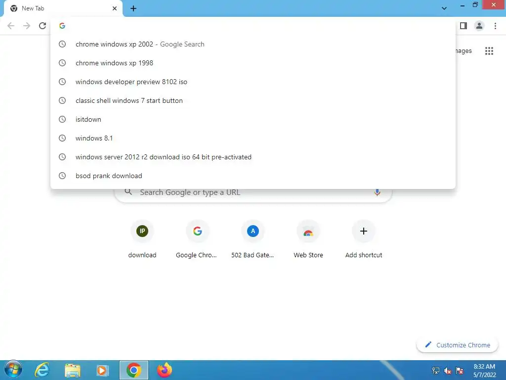This screenshot has height=380, width=506.
Task: Pick classic shell windows 7 start button
Action: click(253, 100)
